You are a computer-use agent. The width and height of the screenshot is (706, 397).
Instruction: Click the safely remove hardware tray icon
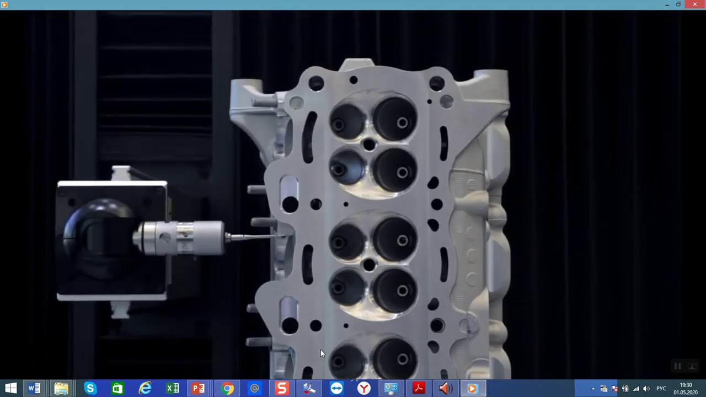point(603,389)
